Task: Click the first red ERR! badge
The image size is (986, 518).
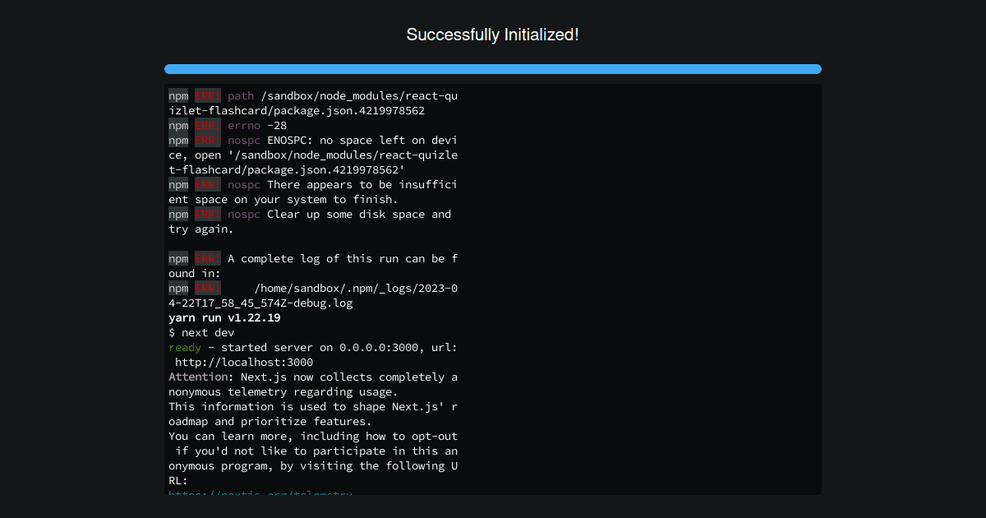Action: [x=206, y=95]
